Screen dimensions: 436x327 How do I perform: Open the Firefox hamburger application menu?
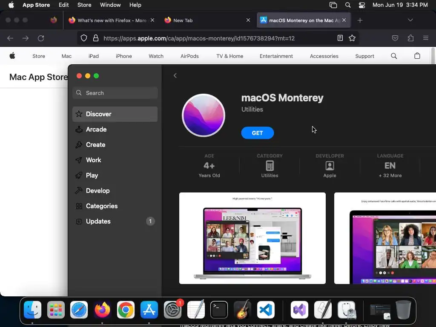tap(426, 38)
